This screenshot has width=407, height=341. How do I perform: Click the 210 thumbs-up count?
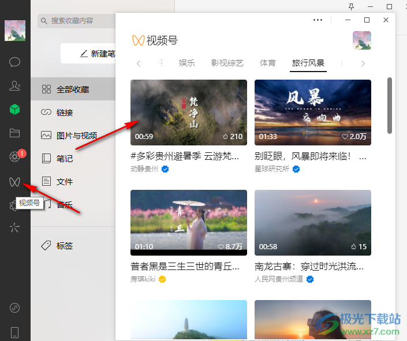tap(233, 137)
